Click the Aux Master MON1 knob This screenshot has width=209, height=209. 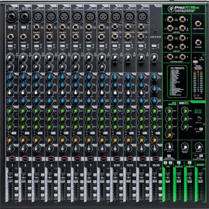169,111
